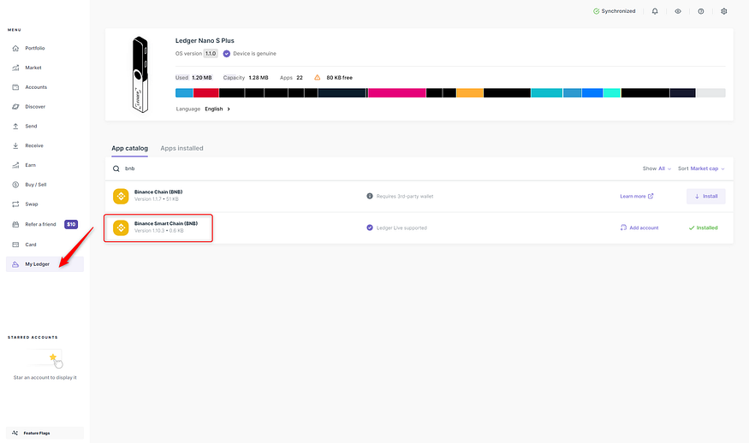The image size is (749, 443).
Task: Open the Portfolio page from sidebar
Action: click(x=35, y=48)
